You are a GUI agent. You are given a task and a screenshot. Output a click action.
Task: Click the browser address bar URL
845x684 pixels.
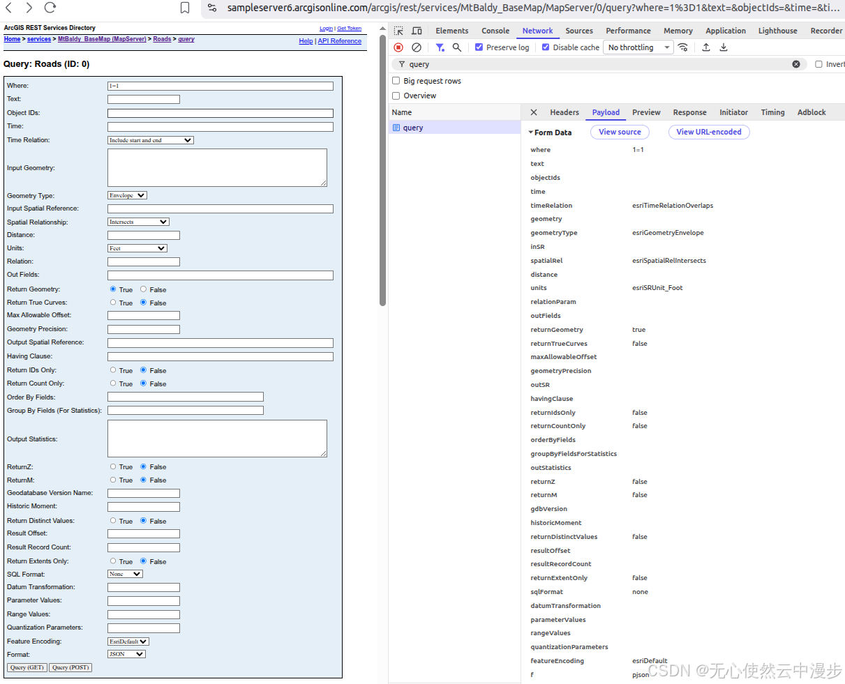click(x=532, y=8)
